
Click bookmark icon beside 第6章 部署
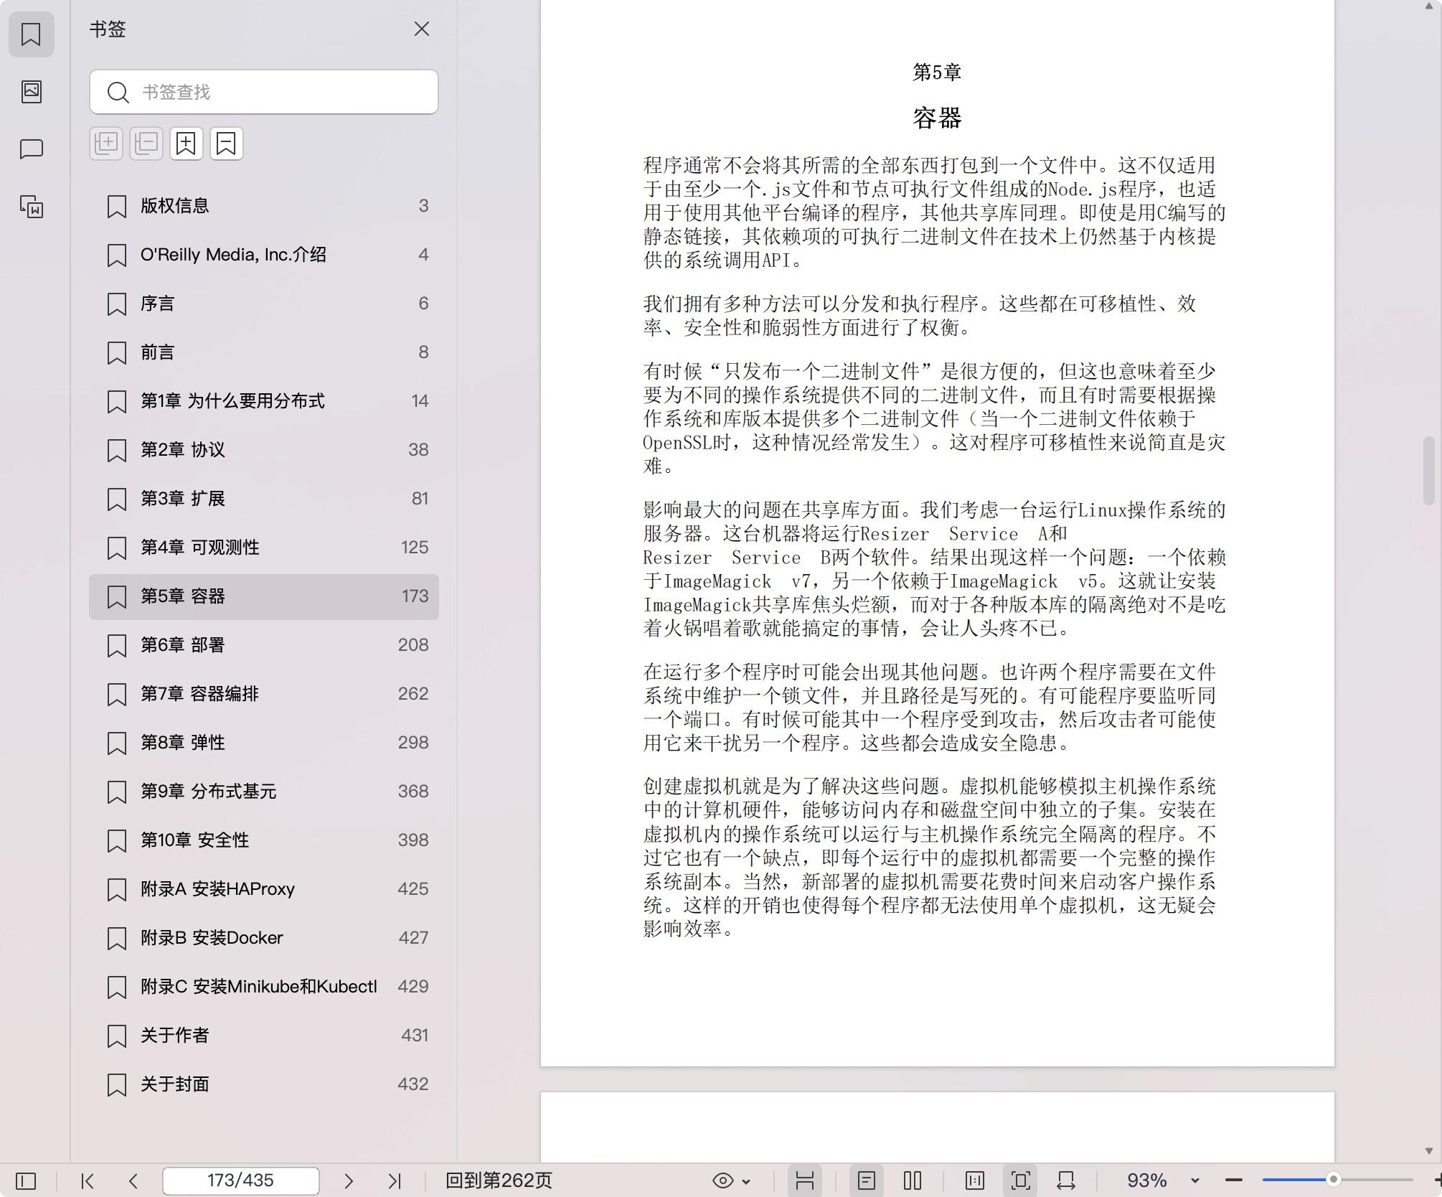pos(117,646)
